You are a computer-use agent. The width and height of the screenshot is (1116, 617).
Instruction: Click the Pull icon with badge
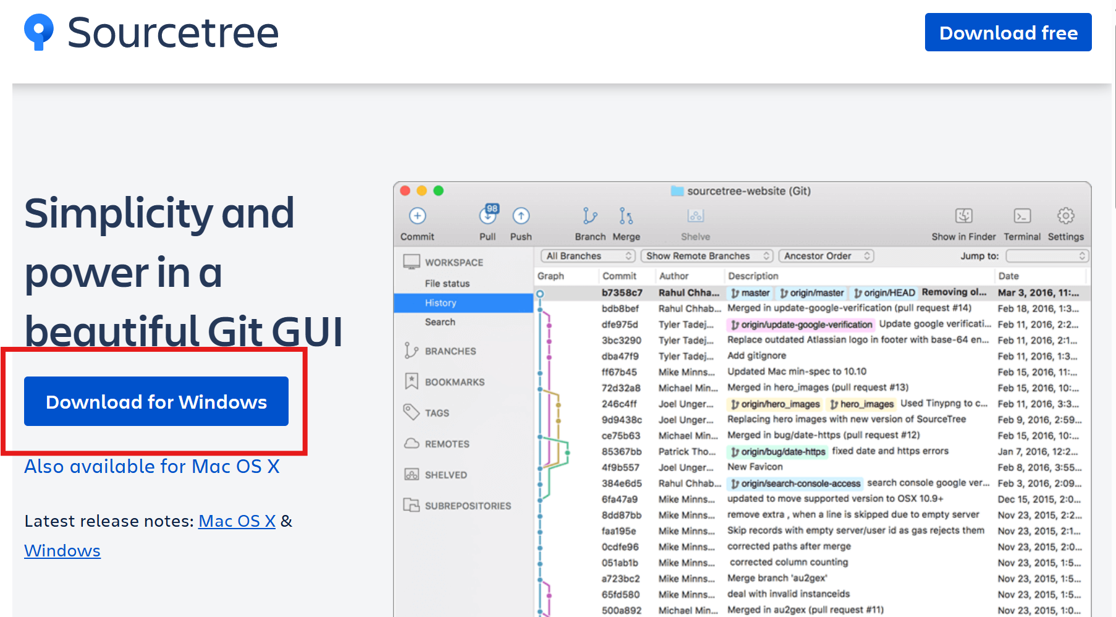[488, 215]
